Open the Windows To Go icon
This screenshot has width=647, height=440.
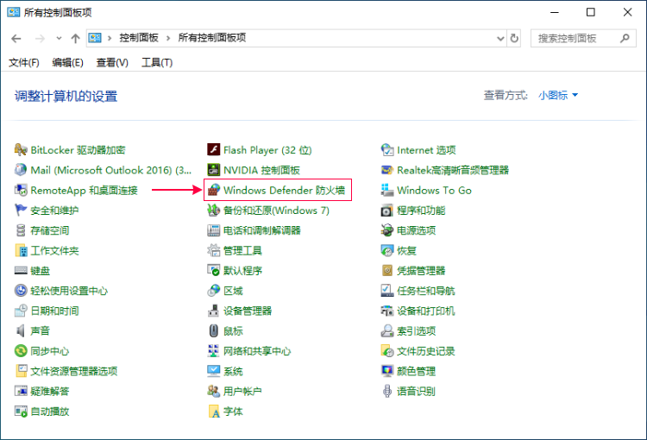387,190
